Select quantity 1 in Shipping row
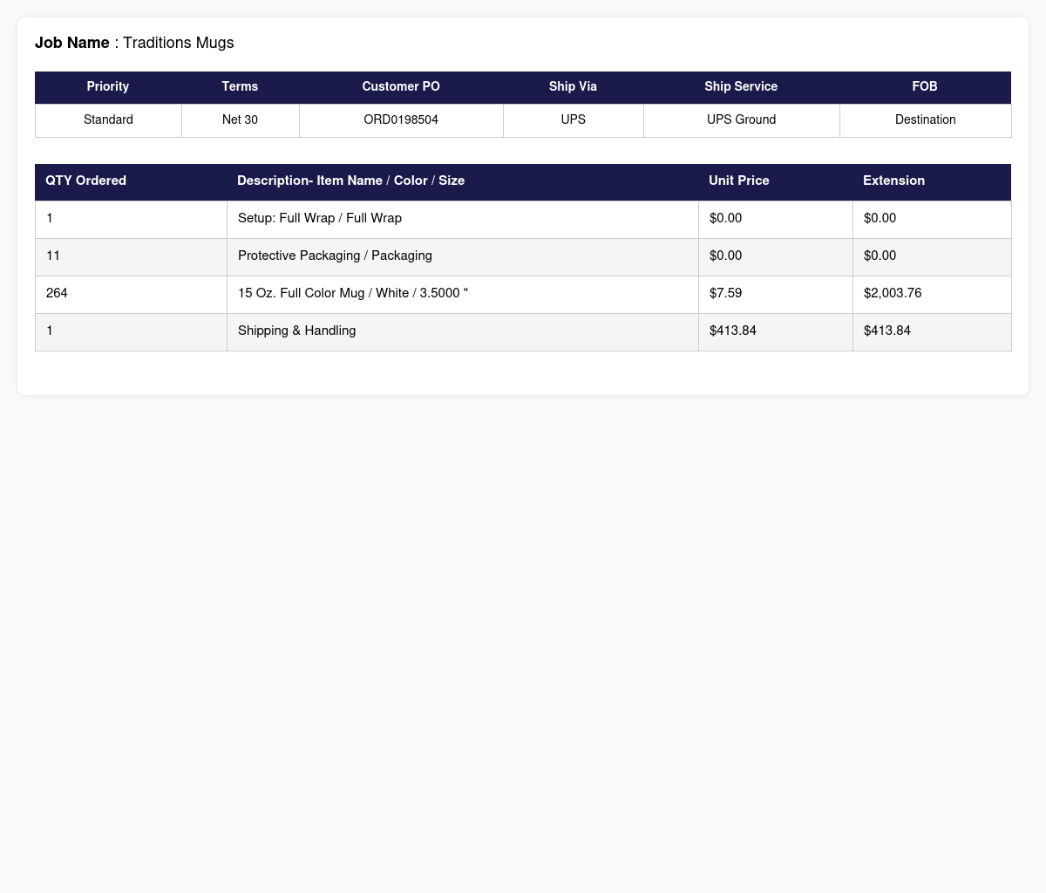 [131, 331]
